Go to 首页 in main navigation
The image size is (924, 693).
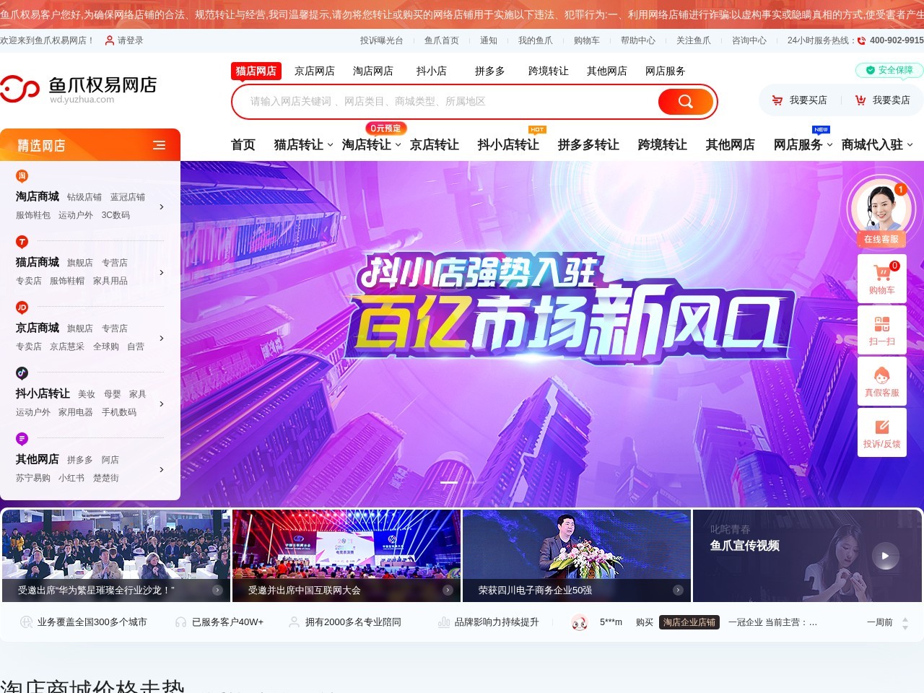click(243, 145)
